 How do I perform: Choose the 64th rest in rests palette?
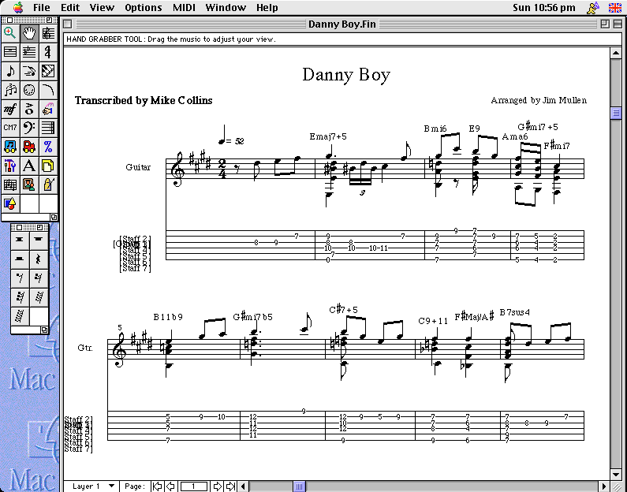tap(39, 297)
